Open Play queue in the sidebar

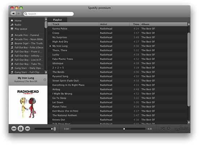[21, 29]
